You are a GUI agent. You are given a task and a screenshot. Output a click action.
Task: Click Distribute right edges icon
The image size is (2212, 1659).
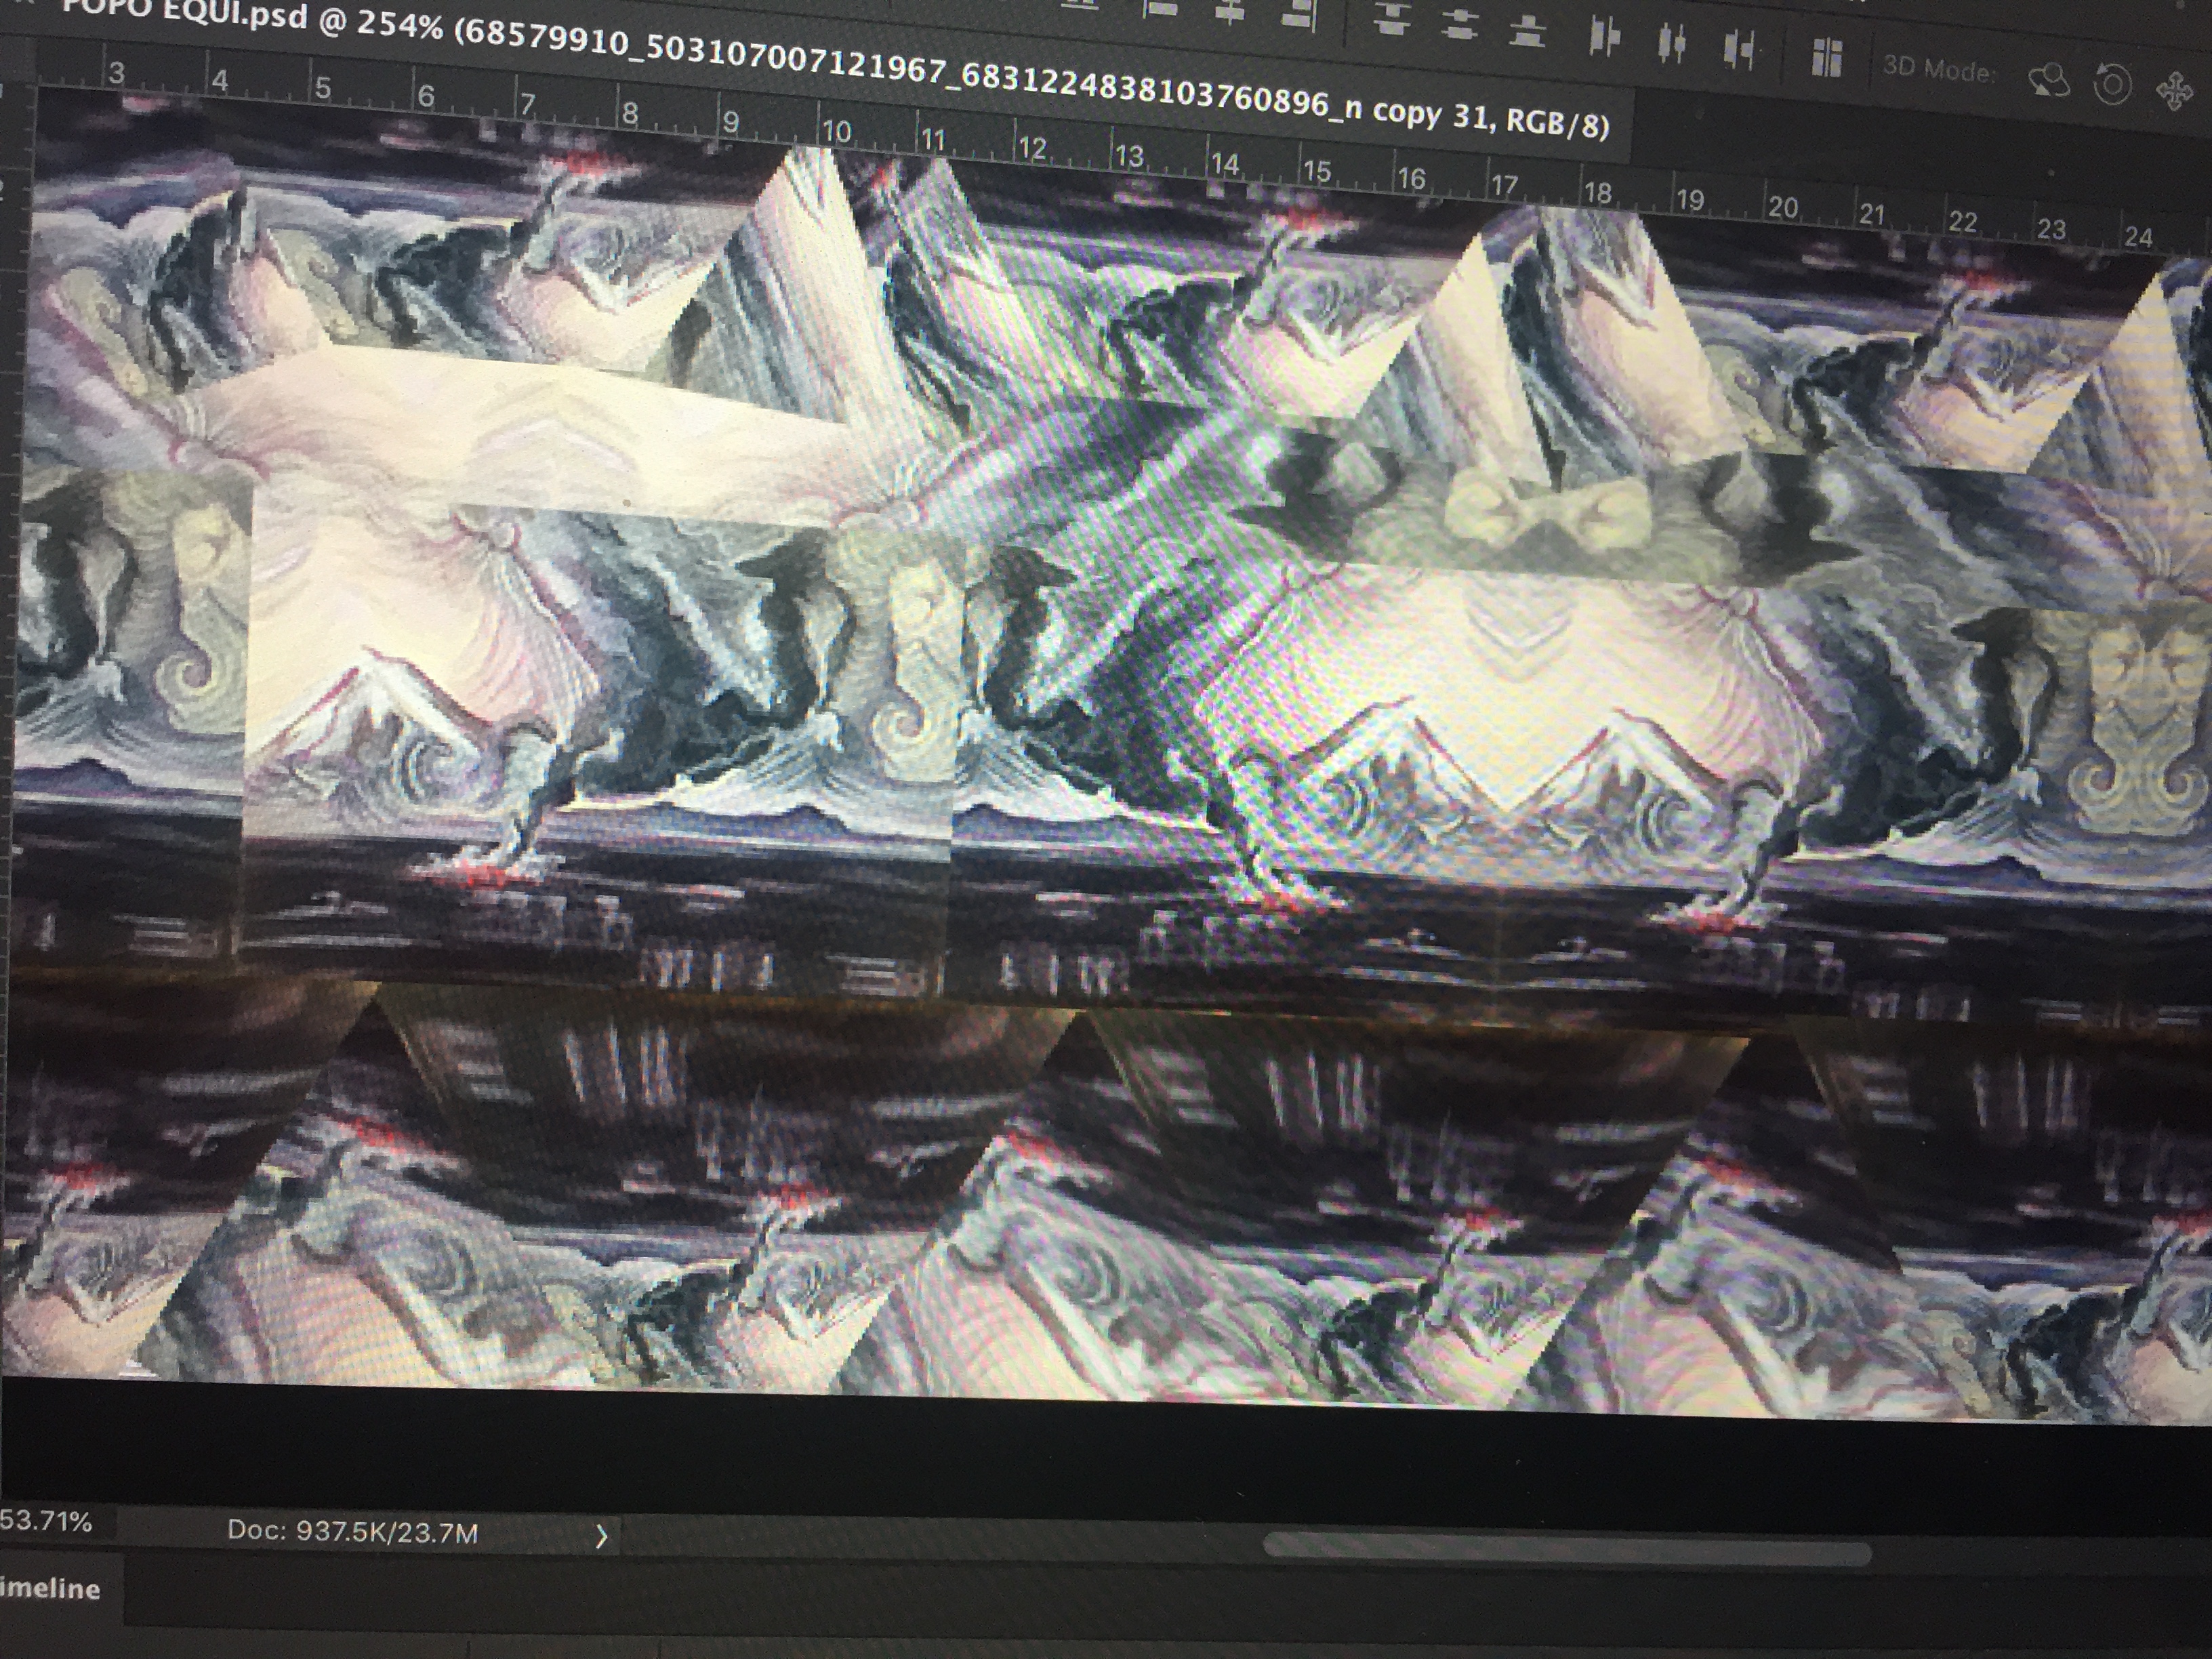point(1741,49)
